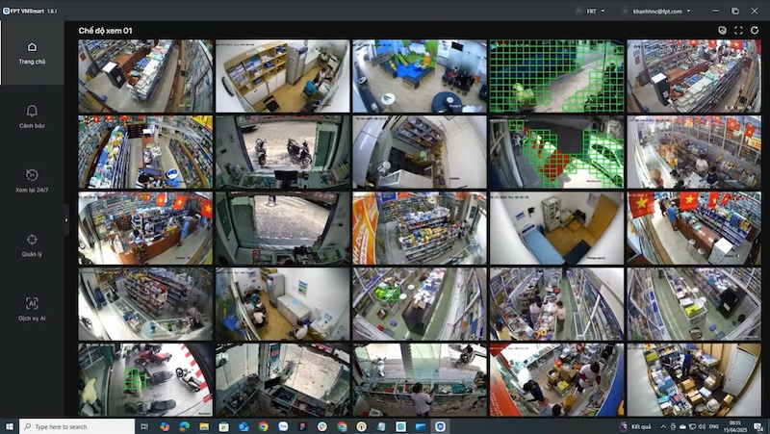
Task: Expand the collapsed sidebar arrow handle
Action: point(66,219)
